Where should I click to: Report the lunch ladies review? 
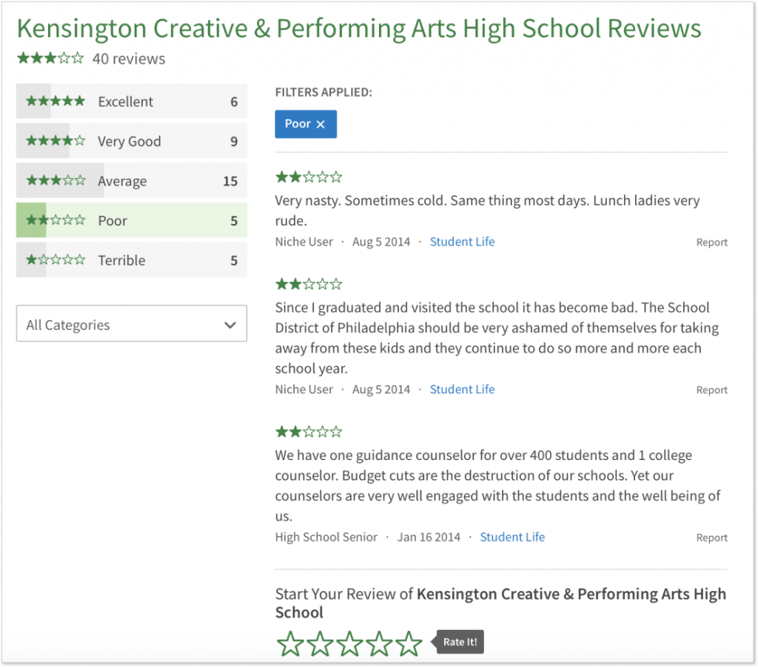click(x=711, y=243)
